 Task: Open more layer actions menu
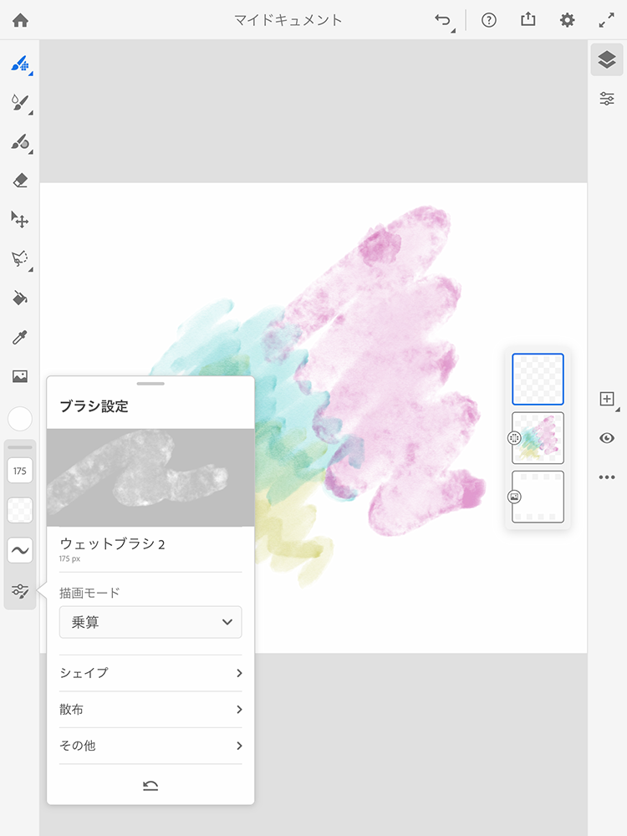[607, 477]
